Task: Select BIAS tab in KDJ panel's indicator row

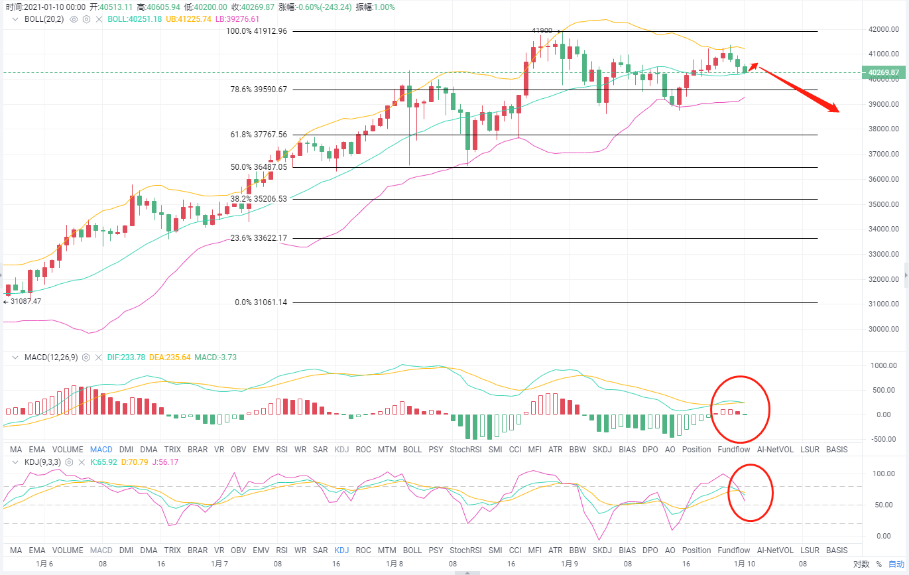Action: (x=627, y=550)
